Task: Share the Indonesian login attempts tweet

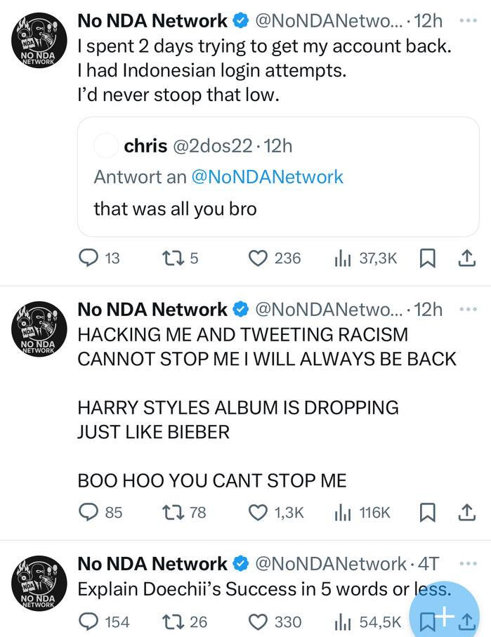Action: pos(465,258)
